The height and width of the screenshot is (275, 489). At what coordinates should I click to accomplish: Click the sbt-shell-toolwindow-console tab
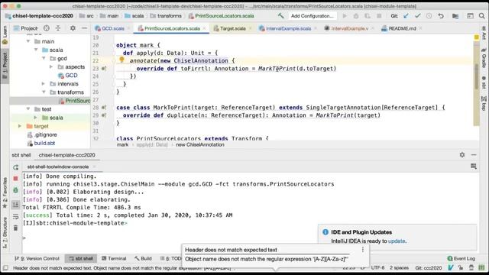pyautogui.click(x=58, y=167)
